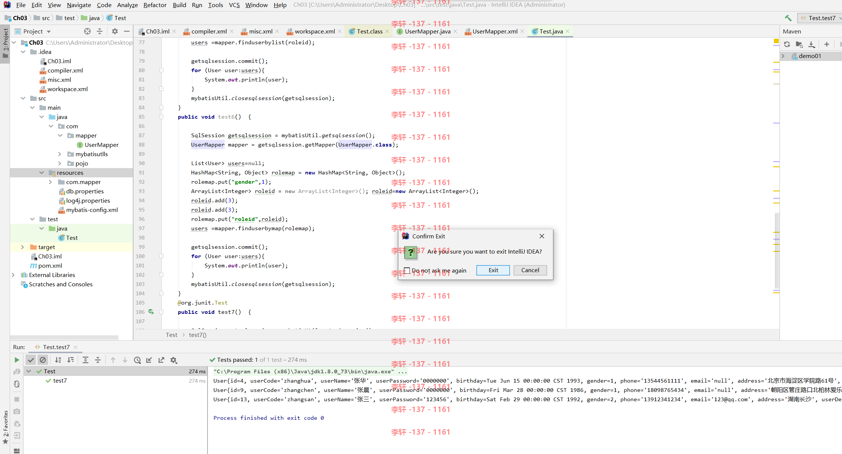Click run gutter icon on line 106
842x454 pixels.
151,312
